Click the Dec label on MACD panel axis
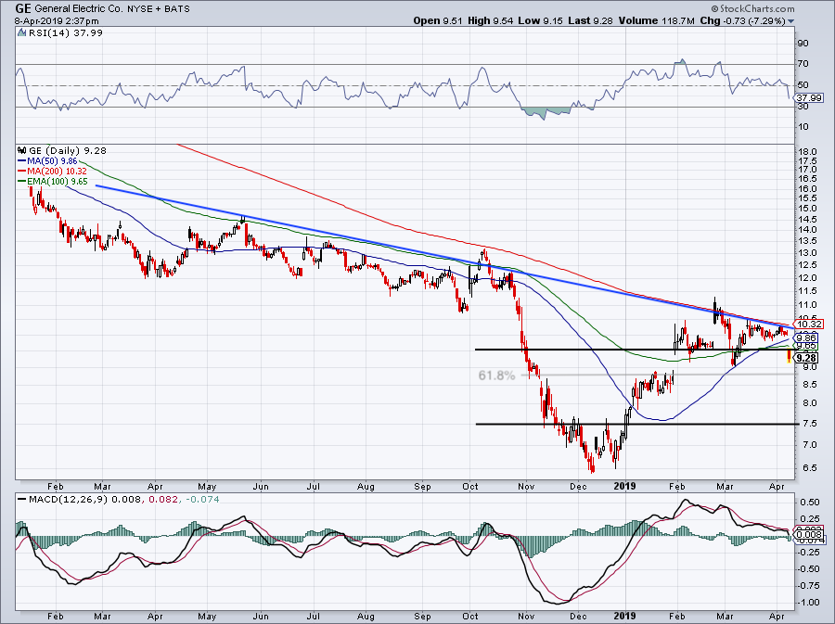 (578, 616)
